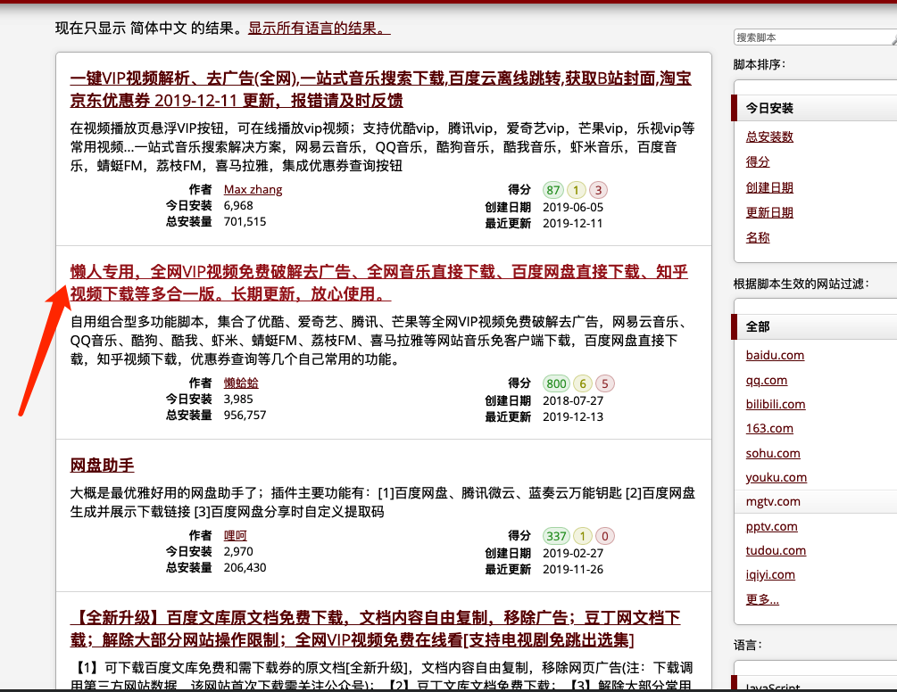Open the '一键VIP视频解析' script title
Screen dimensions: 897x692
pyautogui.click(x=381, y=89)
